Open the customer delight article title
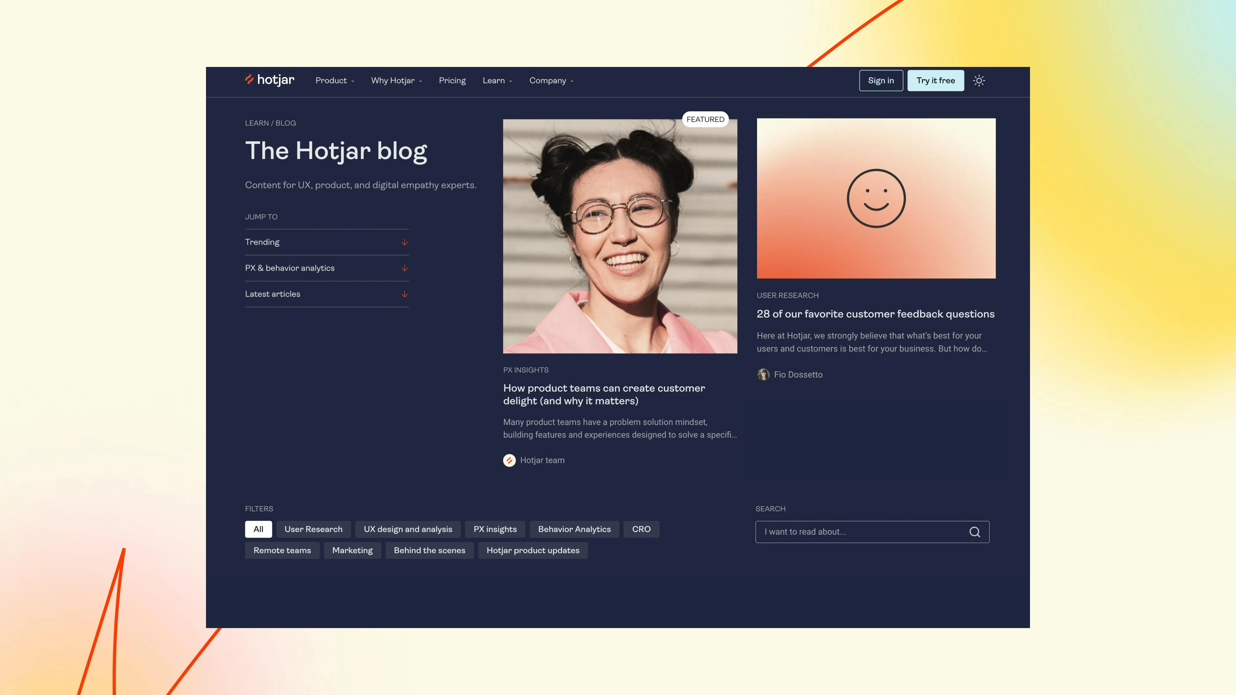 pos(604,394)
